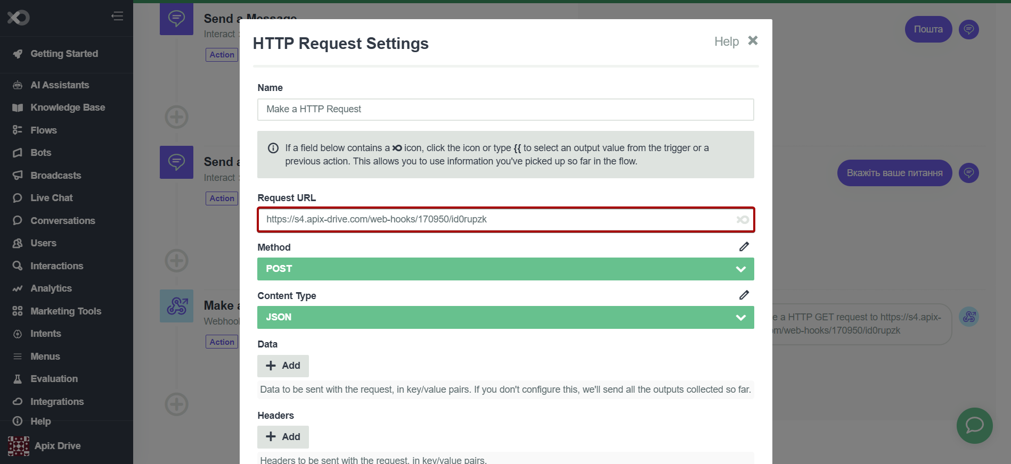Expand JSON content type dropdown

click(x=506, y=317)
